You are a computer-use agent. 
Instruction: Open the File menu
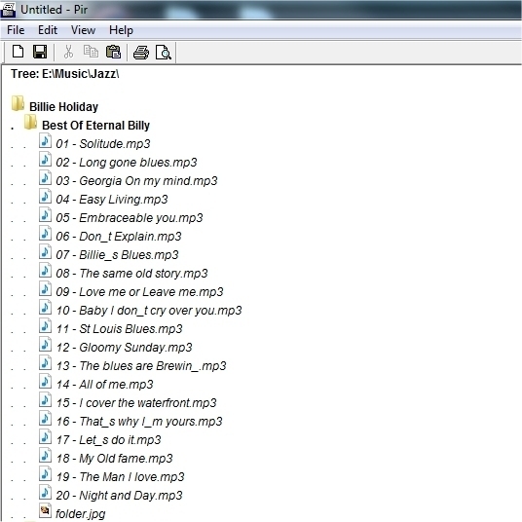click(16, 30)
